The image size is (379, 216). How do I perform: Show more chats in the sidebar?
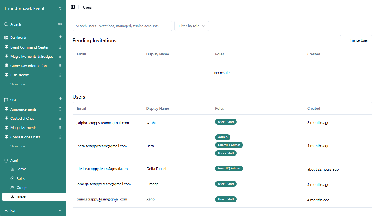tap(18, 146)
